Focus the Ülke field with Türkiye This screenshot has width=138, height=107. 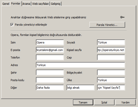tap(111, 80)
